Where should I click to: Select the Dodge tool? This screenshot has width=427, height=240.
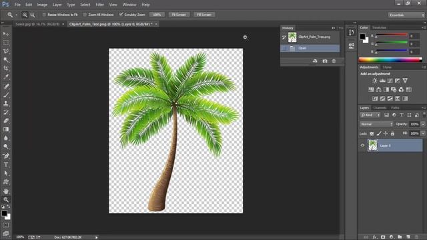pos(6,147)
